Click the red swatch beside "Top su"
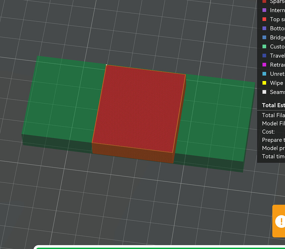285x249 pixels. pos(264,19)
